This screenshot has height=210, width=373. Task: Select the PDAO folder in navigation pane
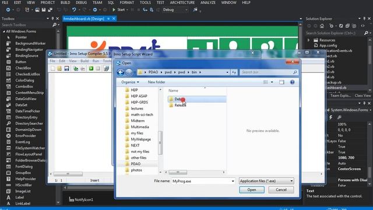point(136,164)
